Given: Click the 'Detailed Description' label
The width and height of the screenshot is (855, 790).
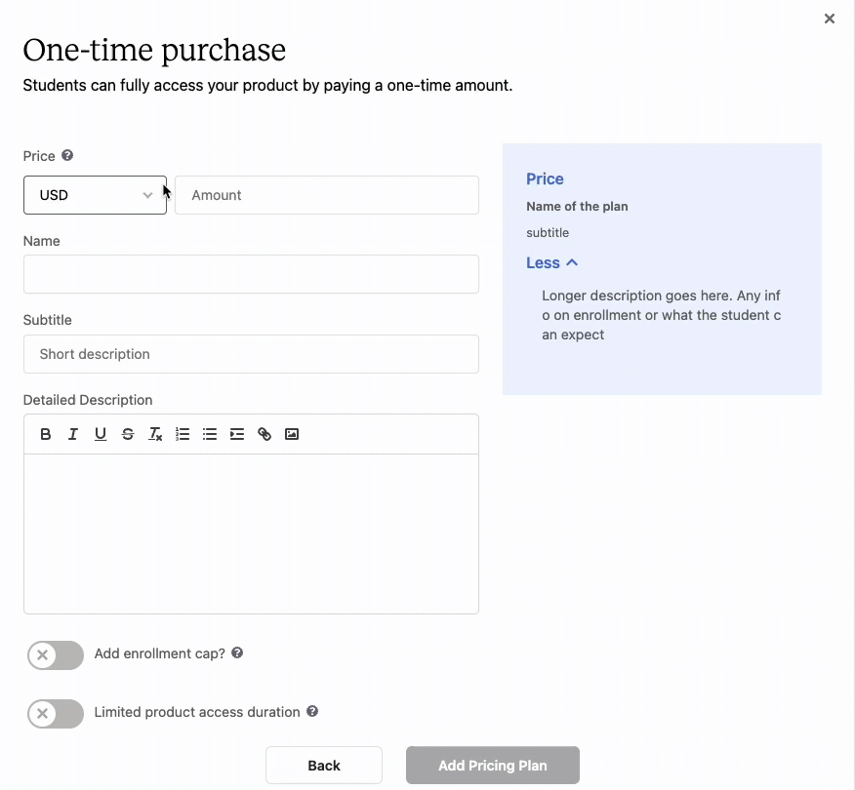Looking at the screenshot, I should tap(88, 400).
